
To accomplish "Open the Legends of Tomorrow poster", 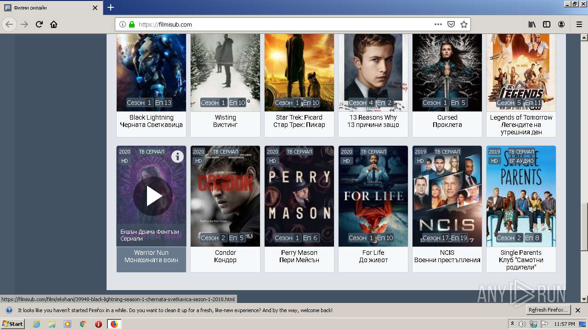I will (x=521, y=72).
